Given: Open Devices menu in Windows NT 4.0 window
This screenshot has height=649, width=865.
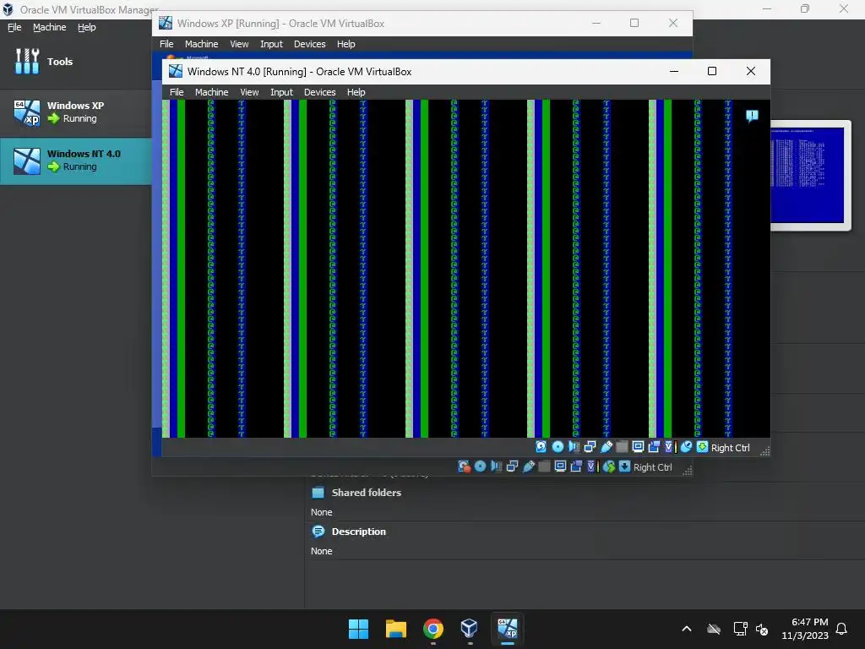Looking at the screenshot, I should tap(319, 92).
